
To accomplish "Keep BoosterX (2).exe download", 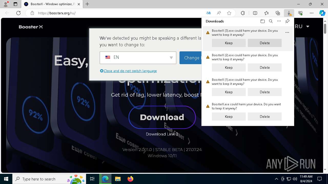I will pos(229,67).
